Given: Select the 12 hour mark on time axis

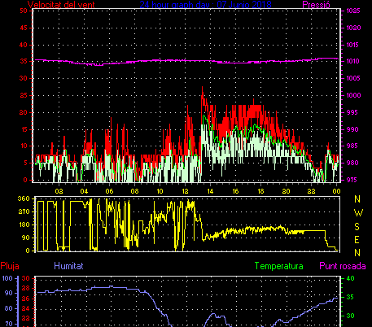Looking at the screenshot, I should coord(185,191).
